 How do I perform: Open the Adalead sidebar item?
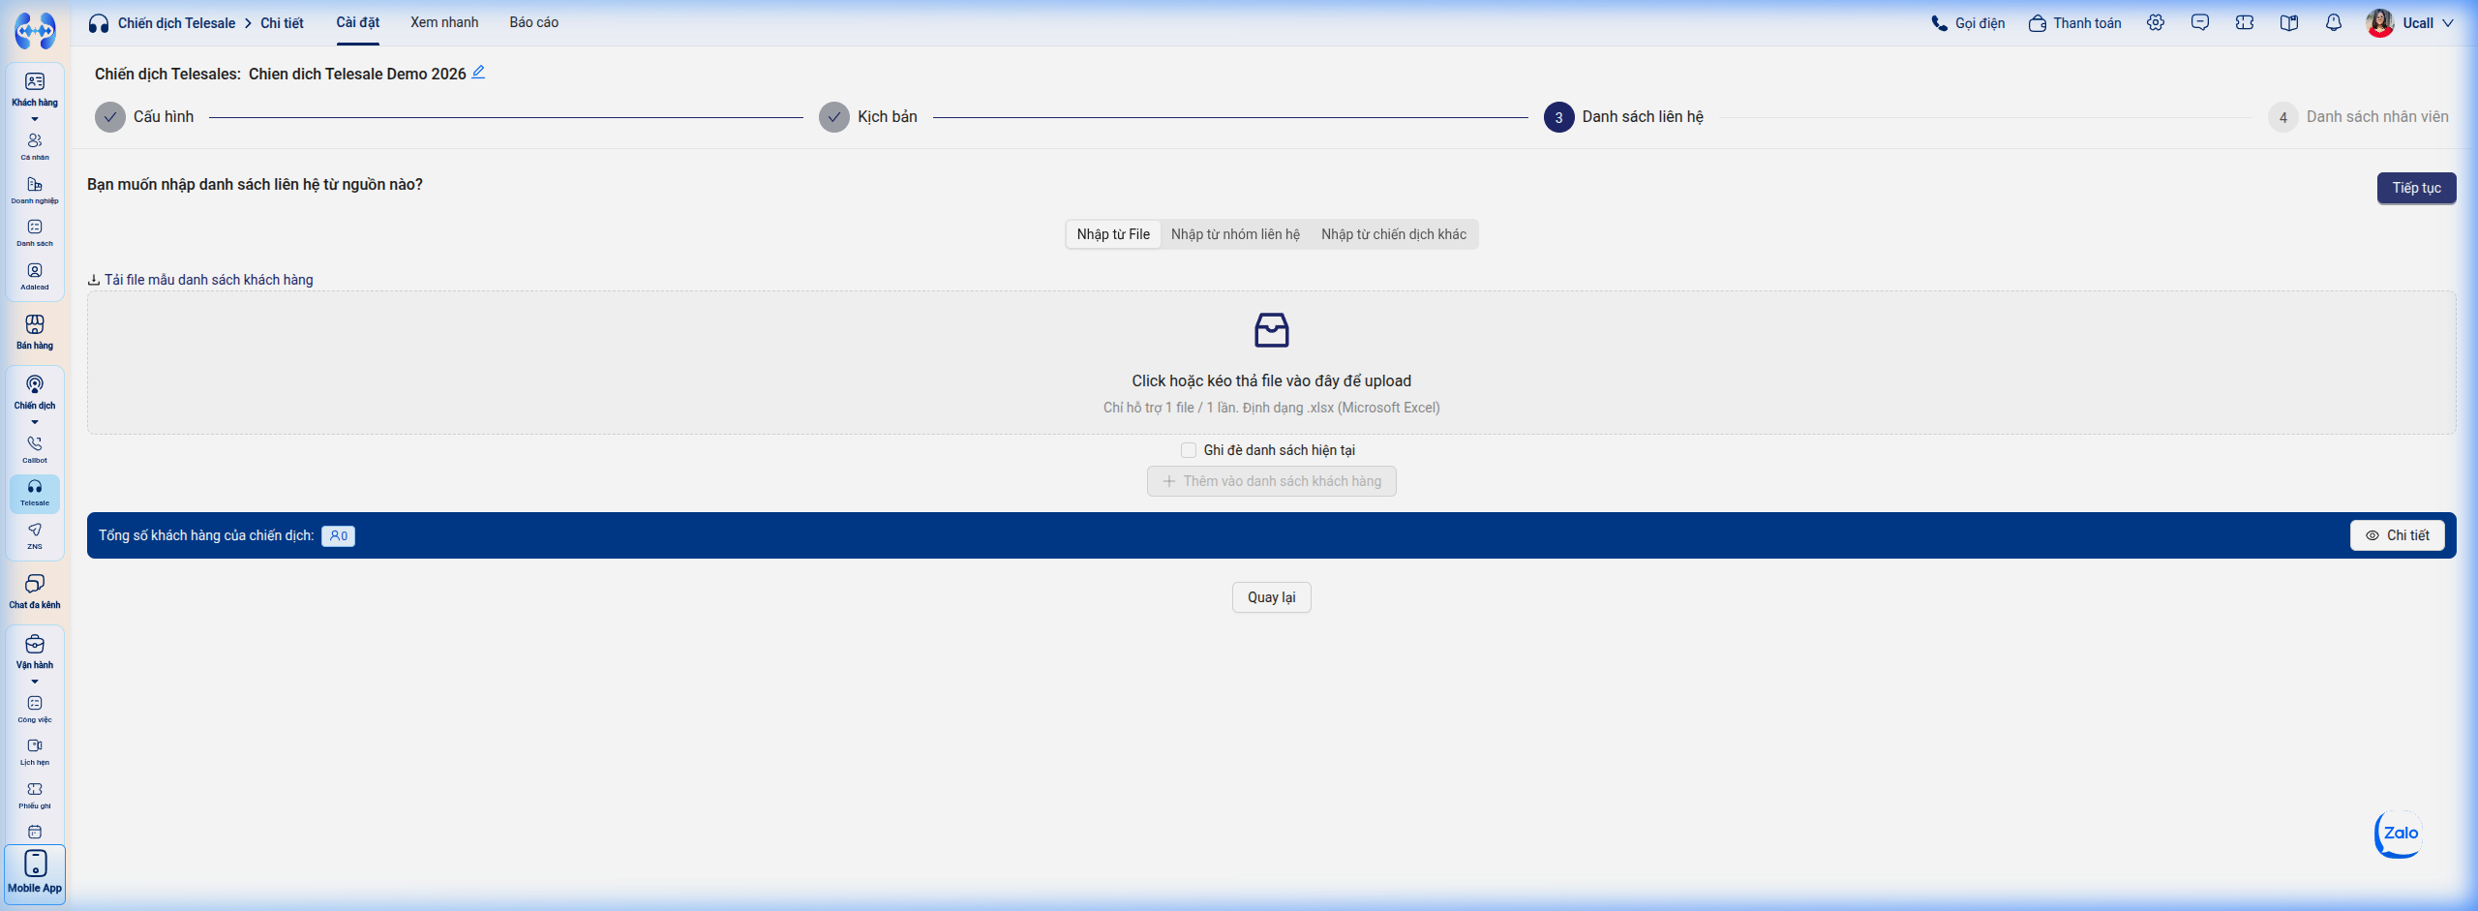[x=35, y=276]
